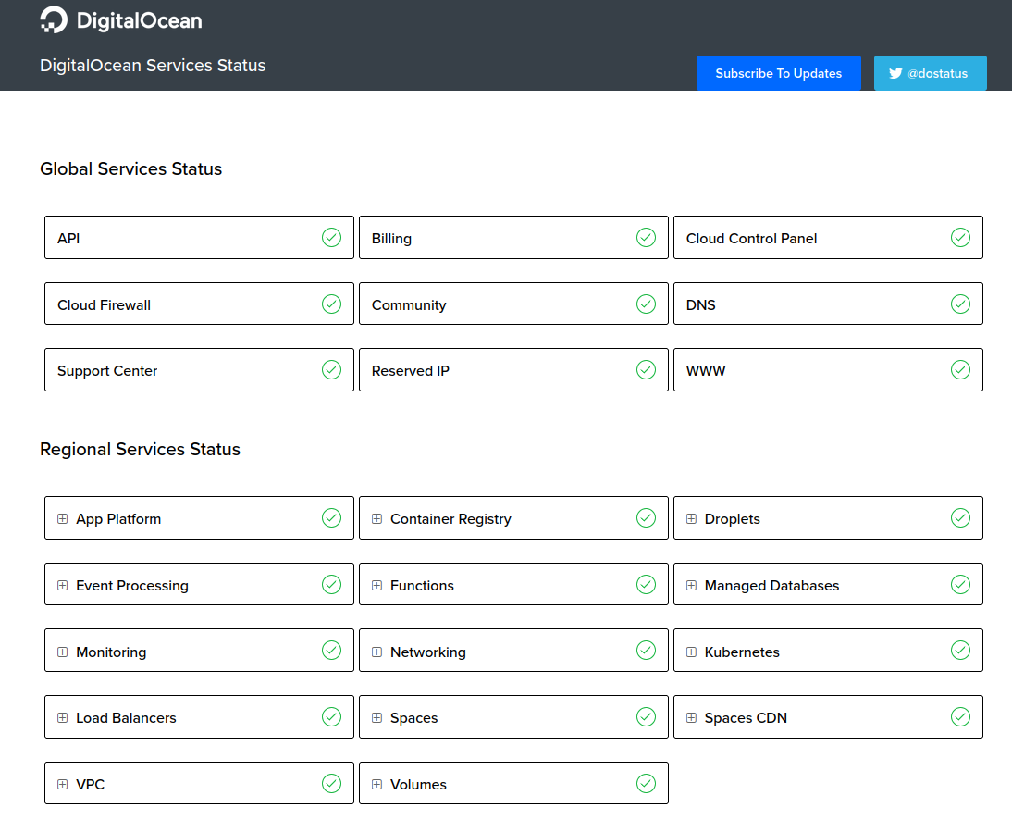Click the Cloud Control Panel name
Viewport: 1012px width, 832px height.
pos(751,238)
